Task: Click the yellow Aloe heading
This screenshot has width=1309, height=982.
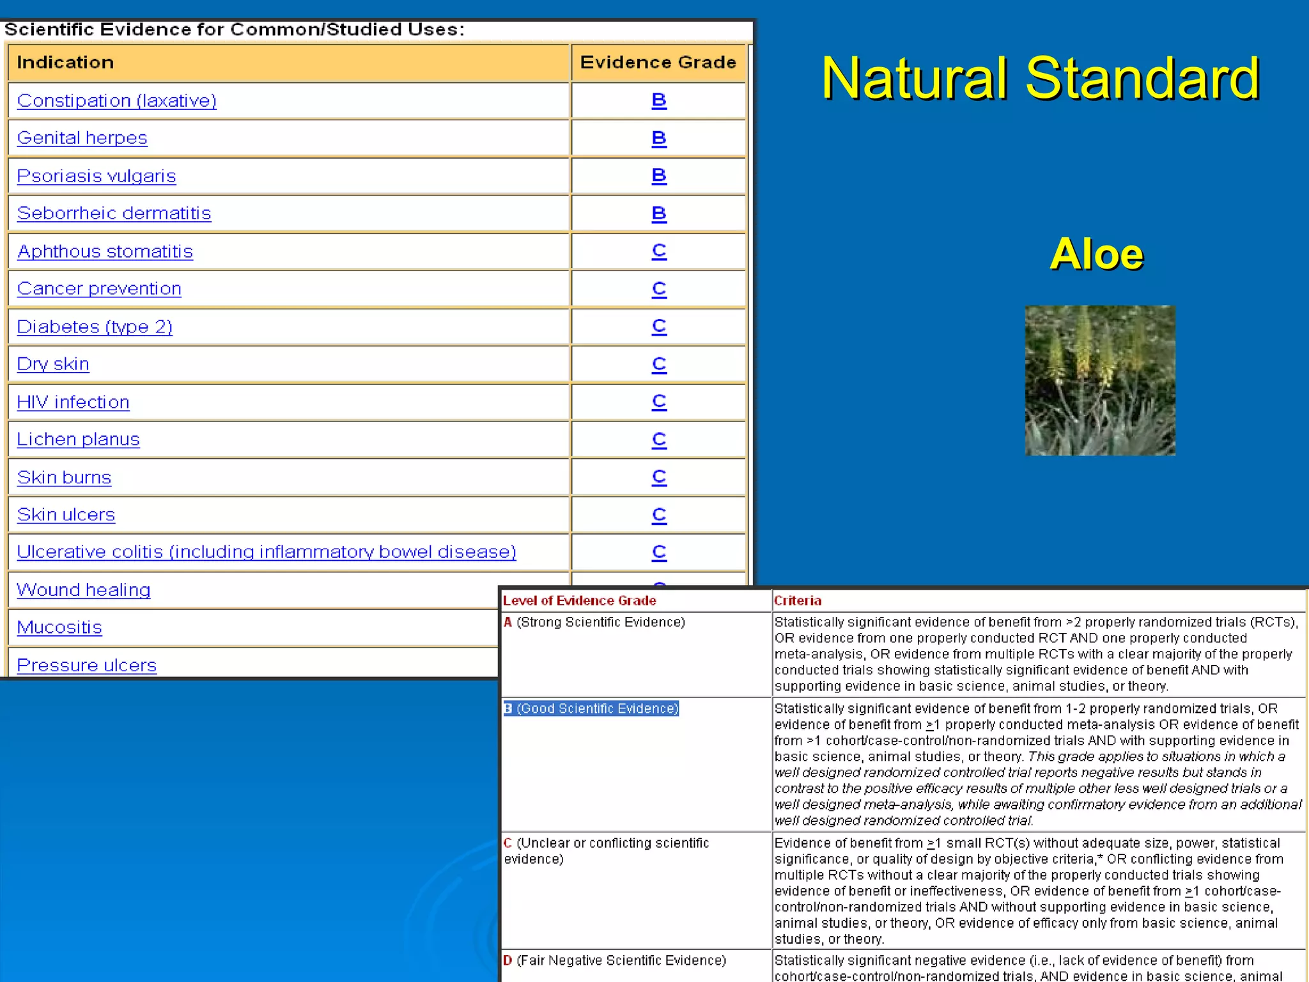Action: tap(1097, 254)
